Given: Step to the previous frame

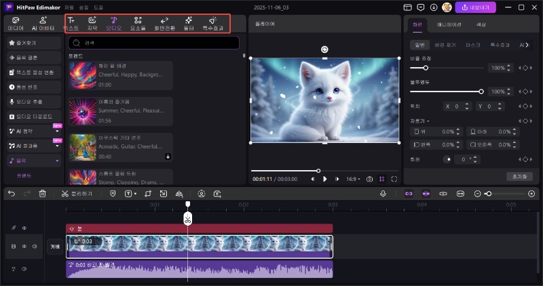Looking at the screenshot, I should 313,179.
